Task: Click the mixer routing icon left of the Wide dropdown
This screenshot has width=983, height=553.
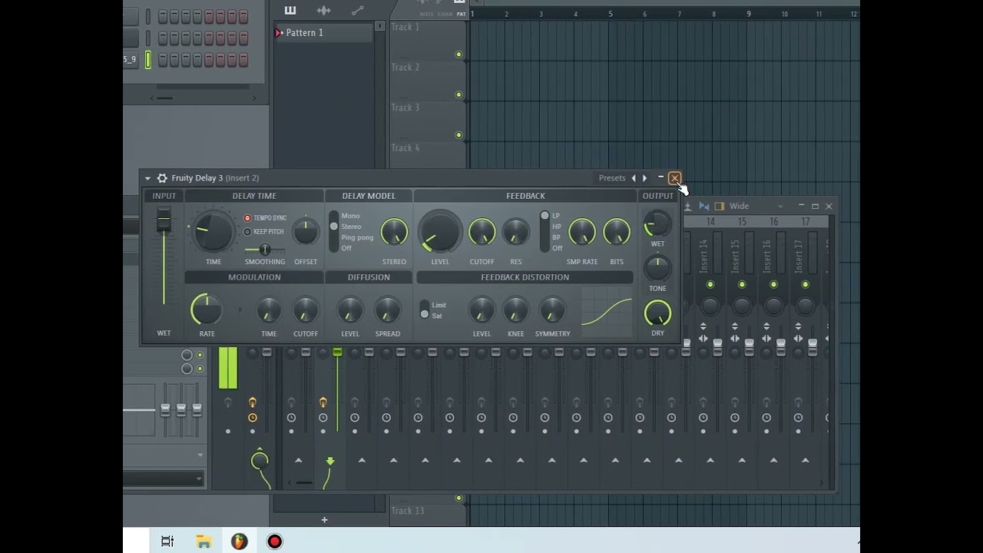Action: point(703,206)
